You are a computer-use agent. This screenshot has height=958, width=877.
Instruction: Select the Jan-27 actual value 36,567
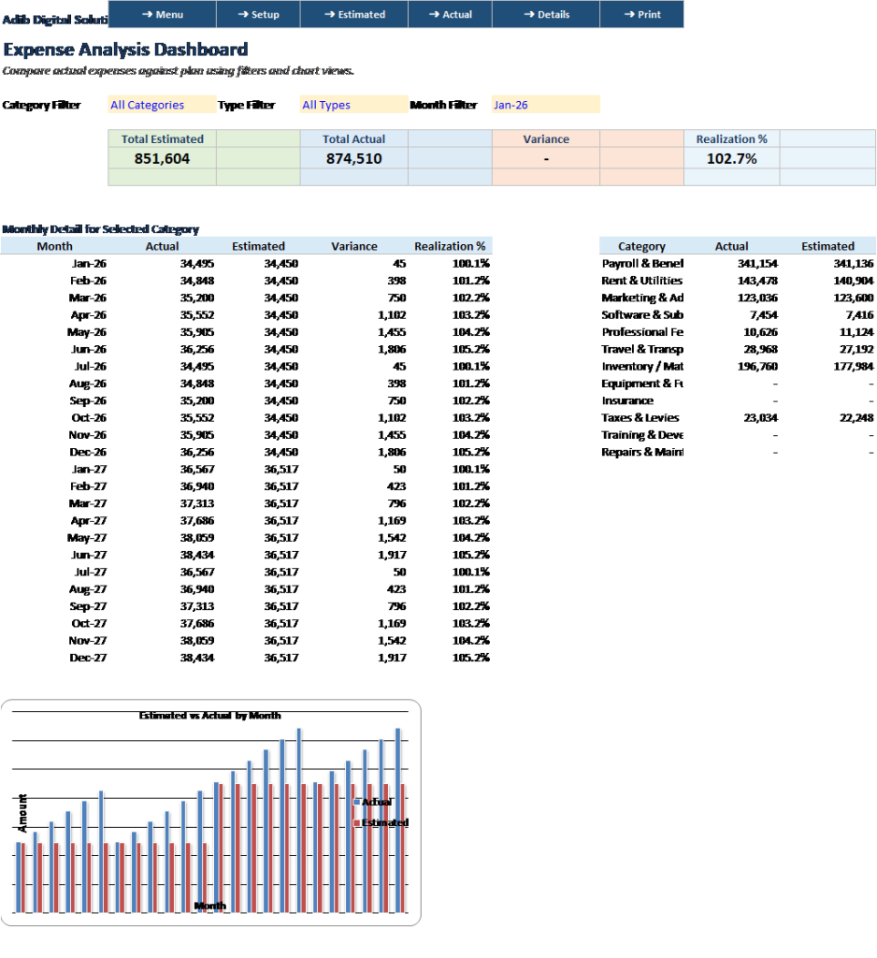click(x=196, y=469)
